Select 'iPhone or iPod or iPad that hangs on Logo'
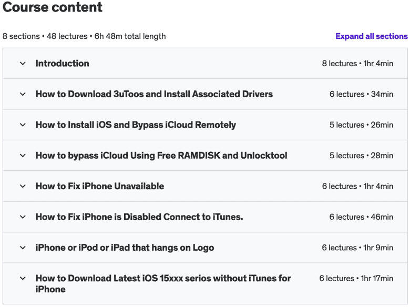 click(125, 248)
